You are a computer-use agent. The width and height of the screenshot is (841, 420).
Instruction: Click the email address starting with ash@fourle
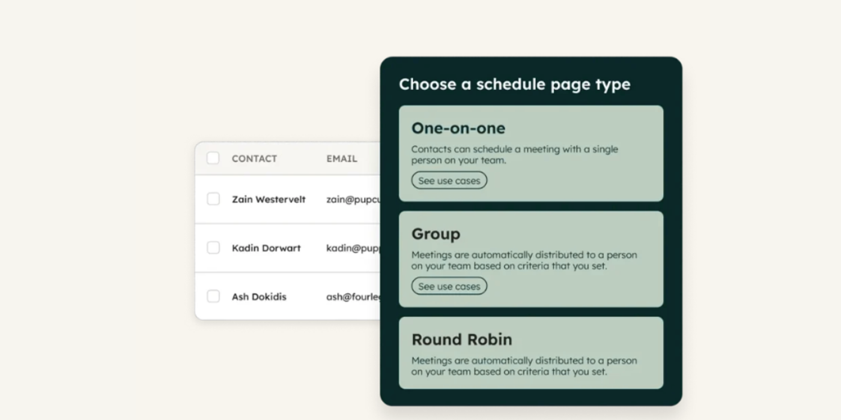[353, 296]
